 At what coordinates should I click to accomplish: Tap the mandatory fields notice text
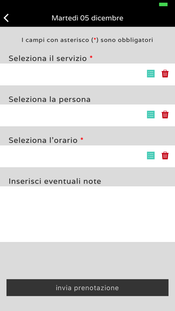pos(87,40)
